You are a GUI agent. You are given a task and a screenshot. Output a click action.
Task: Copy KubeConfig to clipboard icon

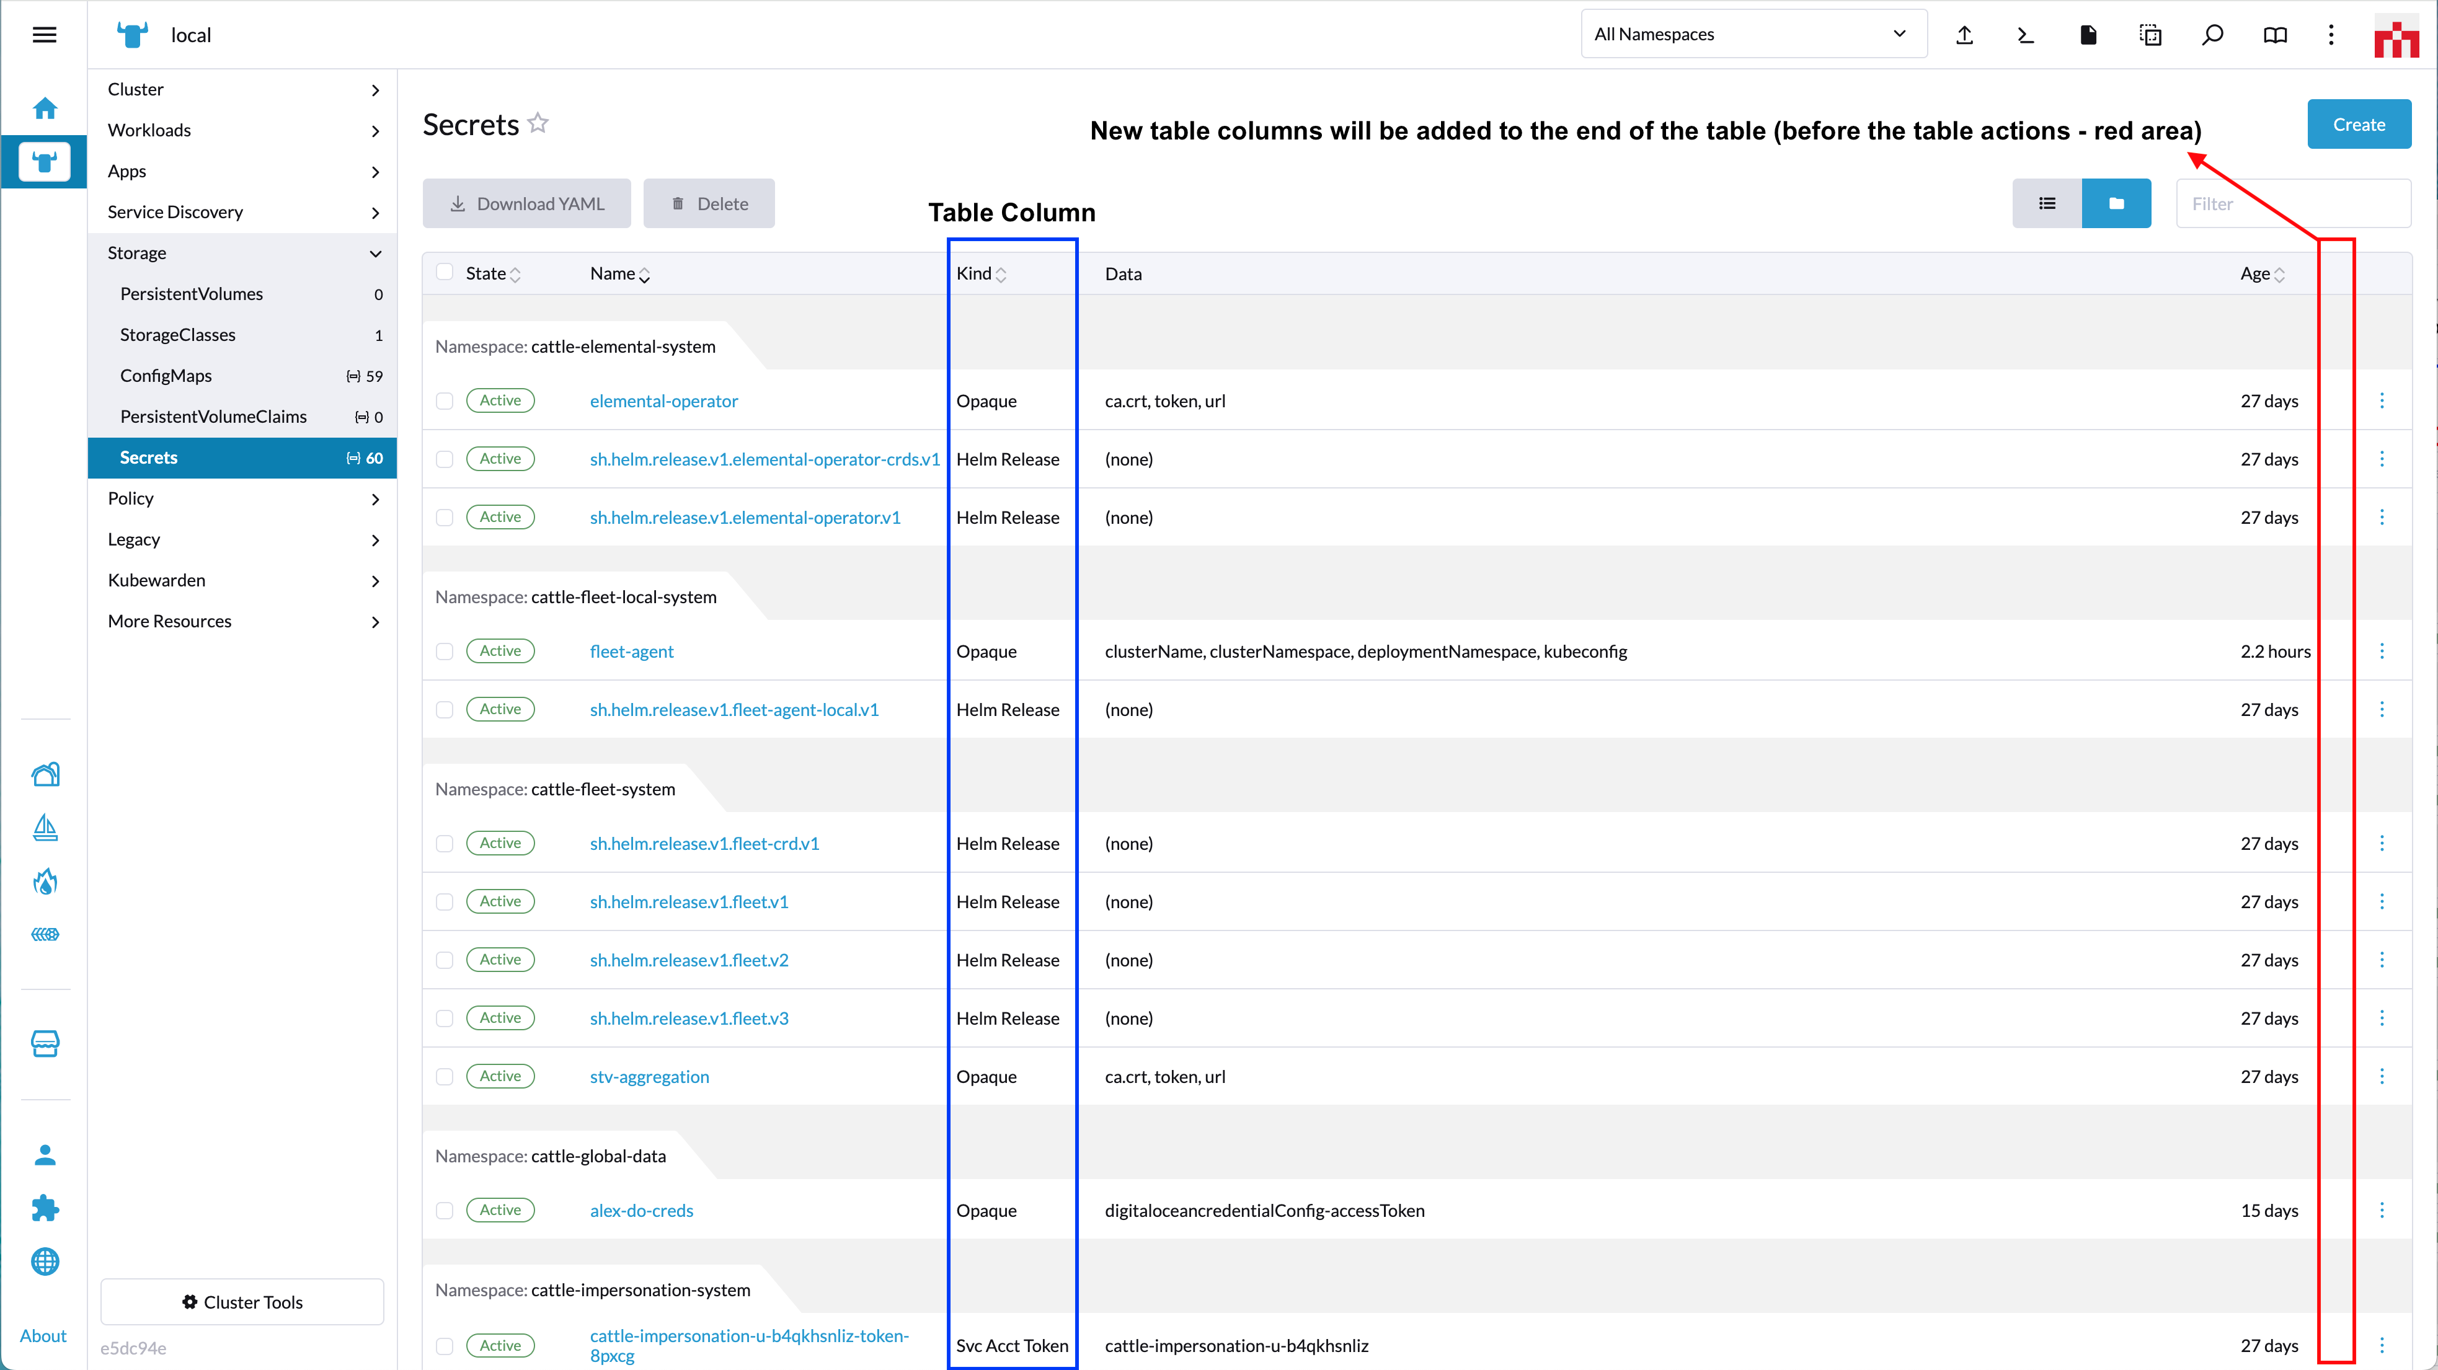2150,35
